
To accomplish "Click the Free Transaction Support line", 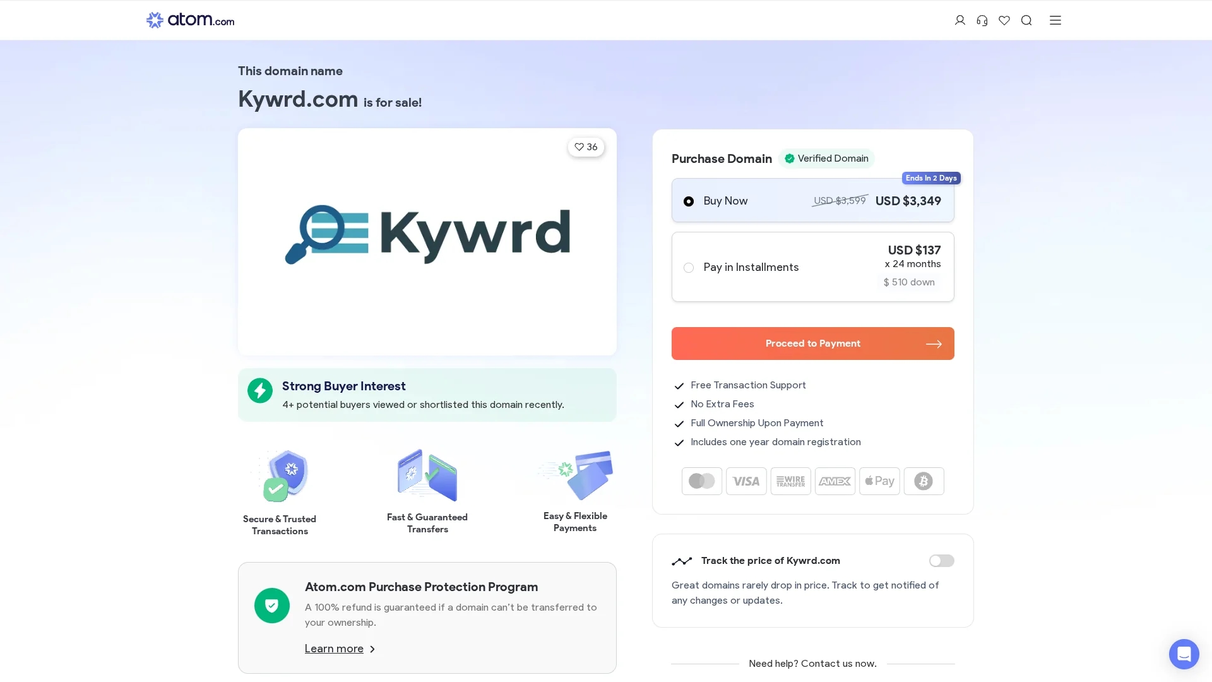I will (748, 385).
